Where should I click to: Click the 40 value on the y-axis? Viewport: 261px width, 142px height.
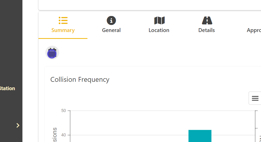pos(63,135)
